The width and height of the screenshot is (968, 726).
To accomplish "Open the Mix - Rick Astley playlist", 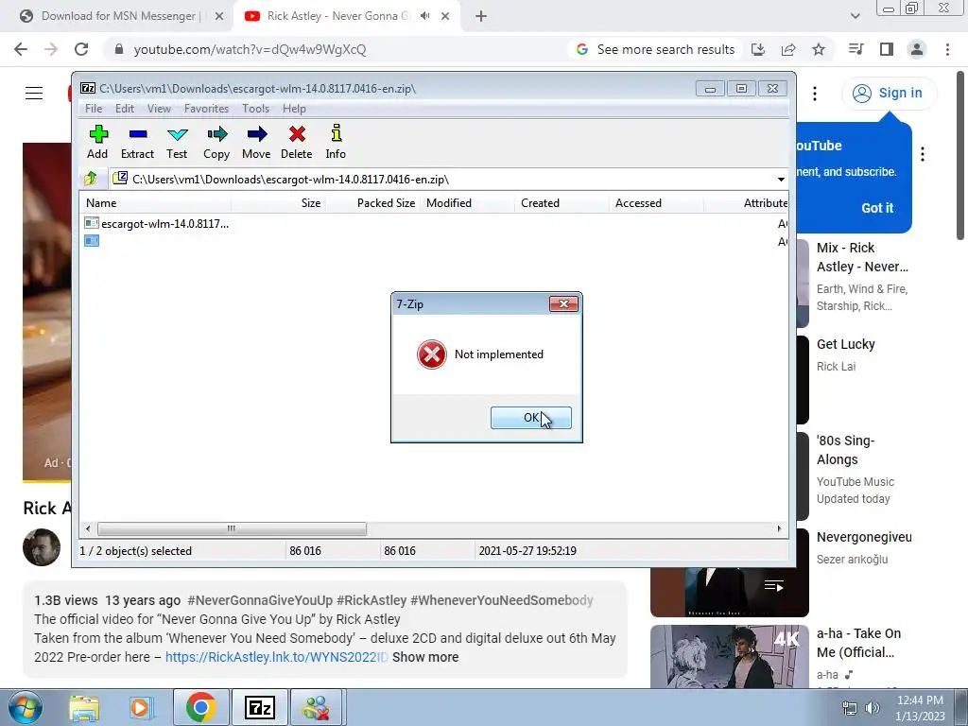I will (x=862, y=257).
